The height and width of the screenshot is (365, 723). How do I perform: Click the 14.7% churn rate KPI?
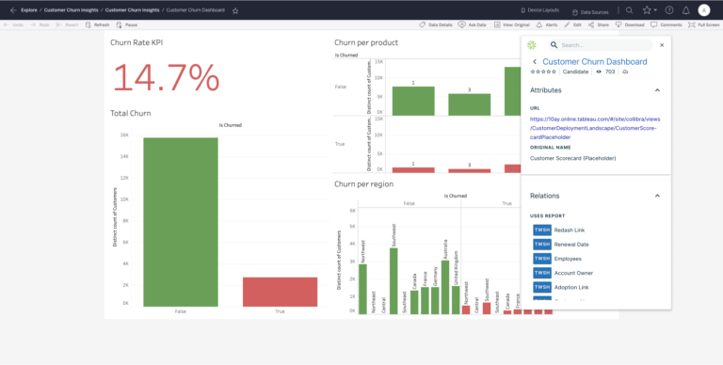[166, 77]
